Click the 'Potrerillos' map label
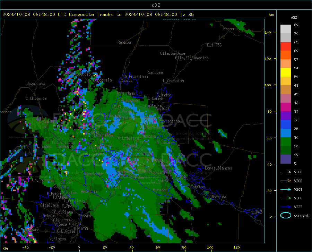 pos(63,142)
